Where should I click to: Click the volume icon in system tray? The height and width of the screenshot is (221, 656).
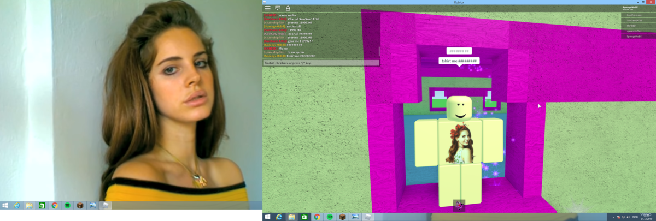pos(628,217)
